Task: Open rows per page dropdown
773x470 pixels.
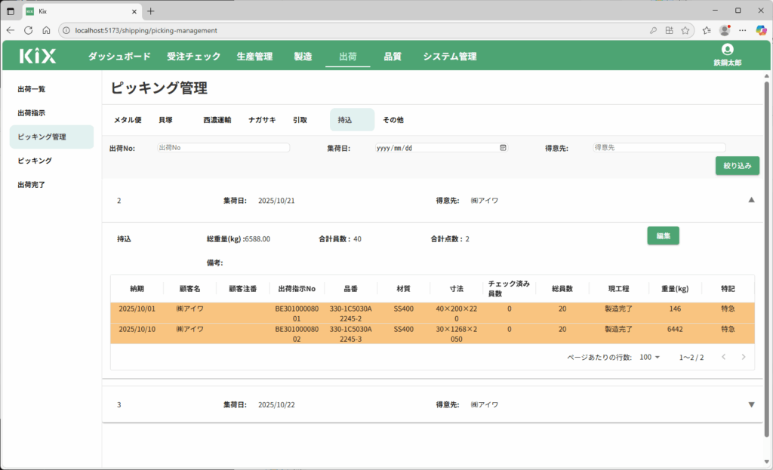Action: 649,357
